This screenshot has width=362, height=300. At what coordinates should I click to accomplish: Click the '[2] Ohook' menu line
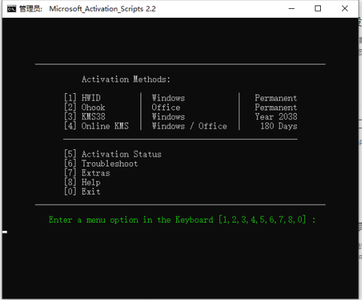point(84,108)
